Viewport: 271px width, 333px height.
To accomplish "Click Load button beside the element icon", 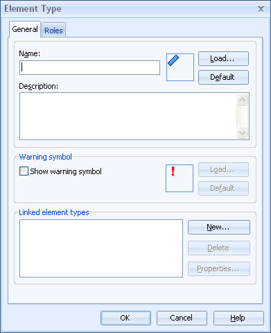I will click(223, 59).
